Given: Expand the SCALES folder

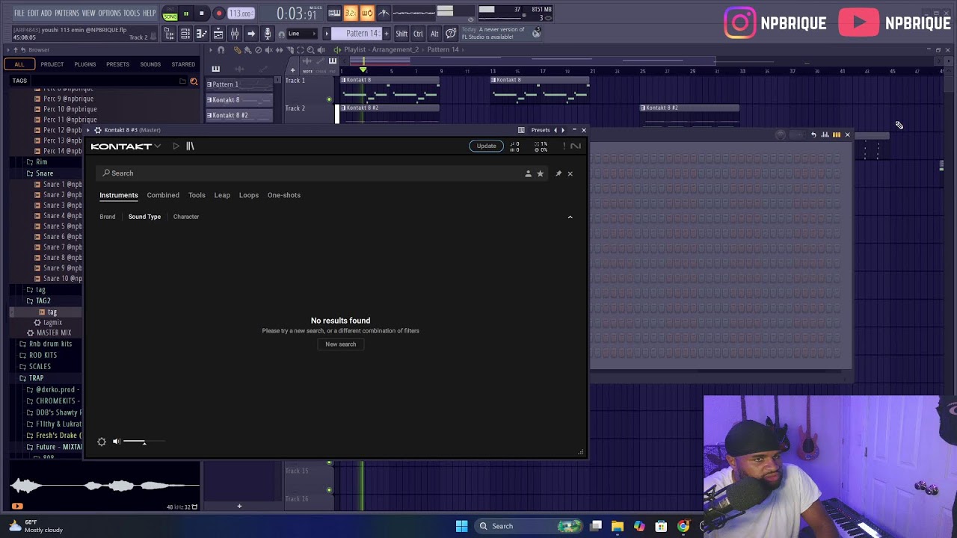Looking at the screenshot, I should (x=40, y=367).
